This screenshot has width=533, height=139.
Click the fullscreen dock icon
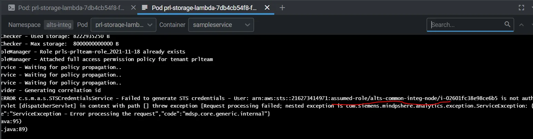click(521, 8)
